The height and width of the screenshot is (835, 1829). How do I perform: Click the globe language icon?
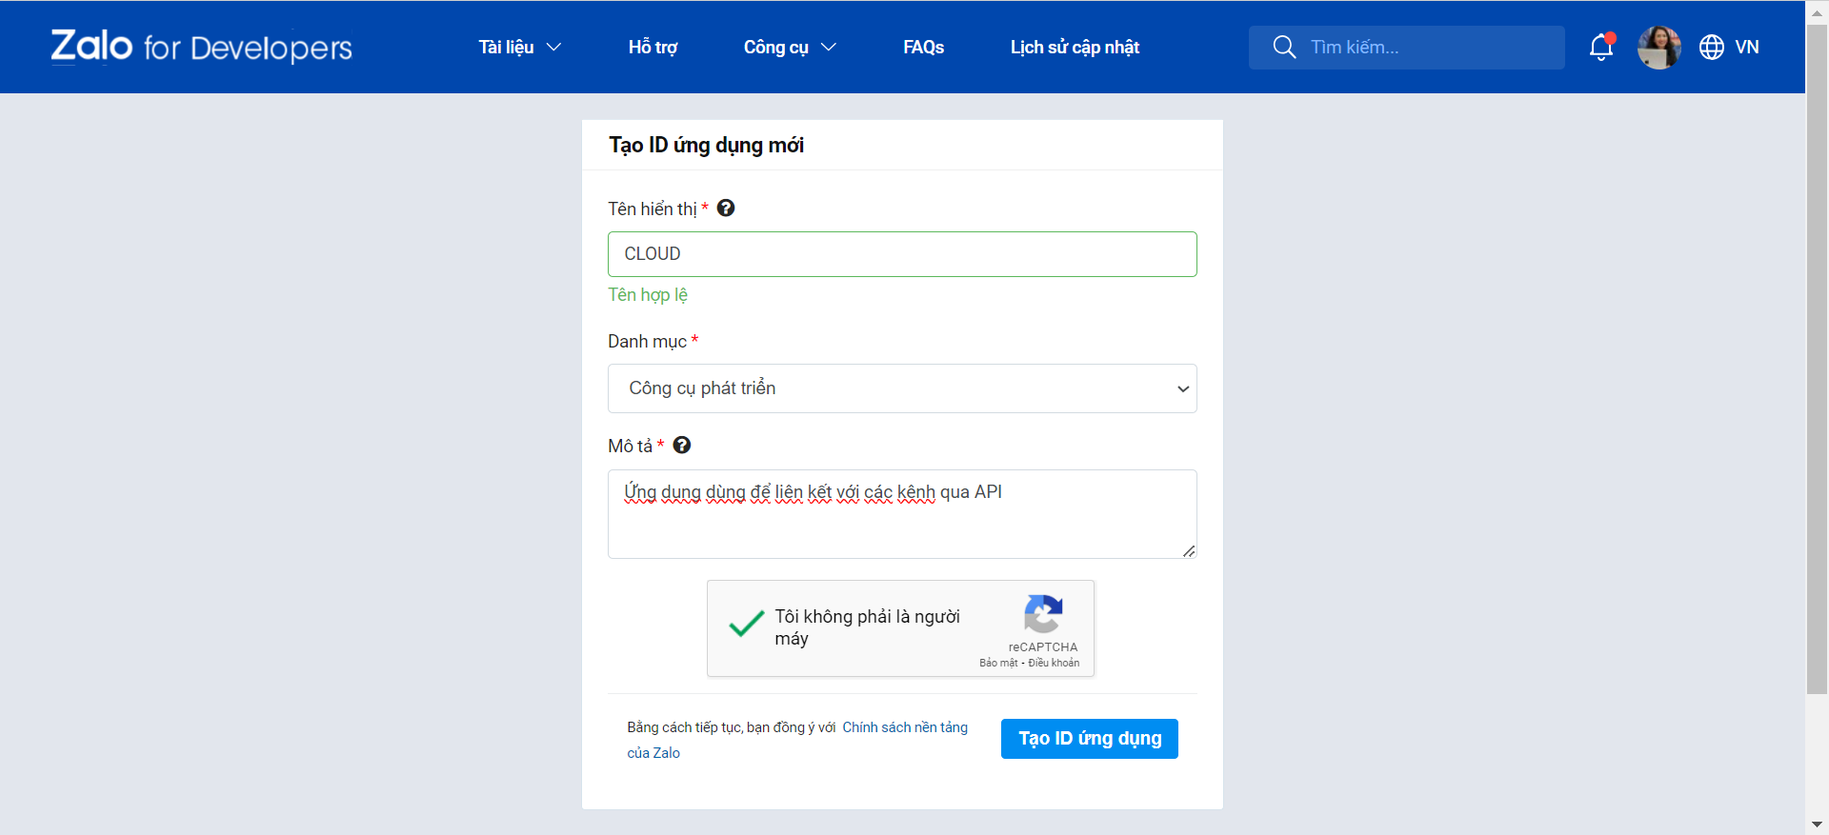1712,47
